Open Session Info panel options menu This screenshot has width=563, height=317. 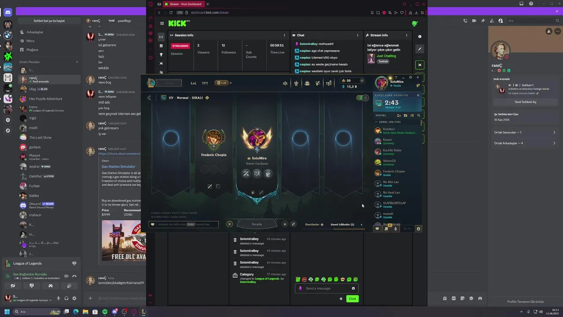click(x=284, y=35)
